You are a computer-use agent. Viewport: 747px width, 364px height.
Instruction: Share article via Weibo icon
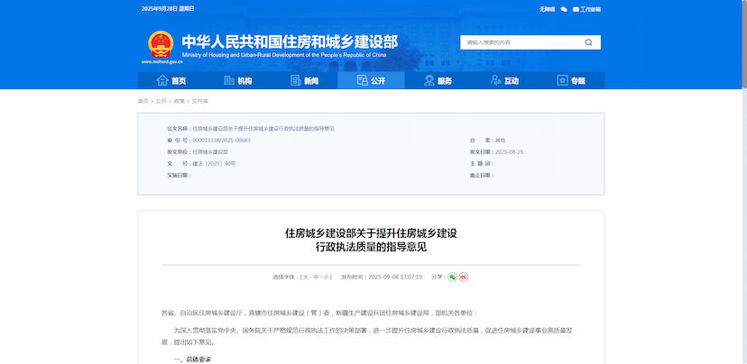464,277
